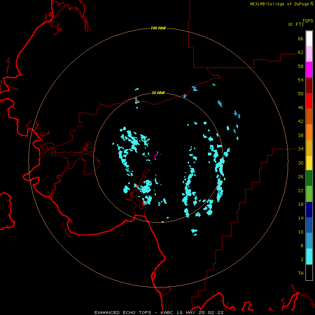315x315 pixels.
Task: Click the legend value 30
Action: point(301,163)
